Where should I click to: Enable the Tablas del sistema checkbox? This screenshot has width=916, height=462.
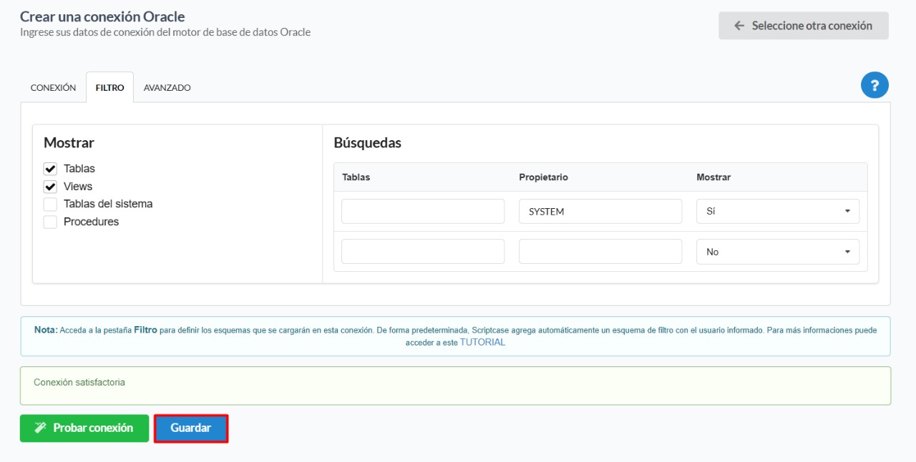pos(50,204)
